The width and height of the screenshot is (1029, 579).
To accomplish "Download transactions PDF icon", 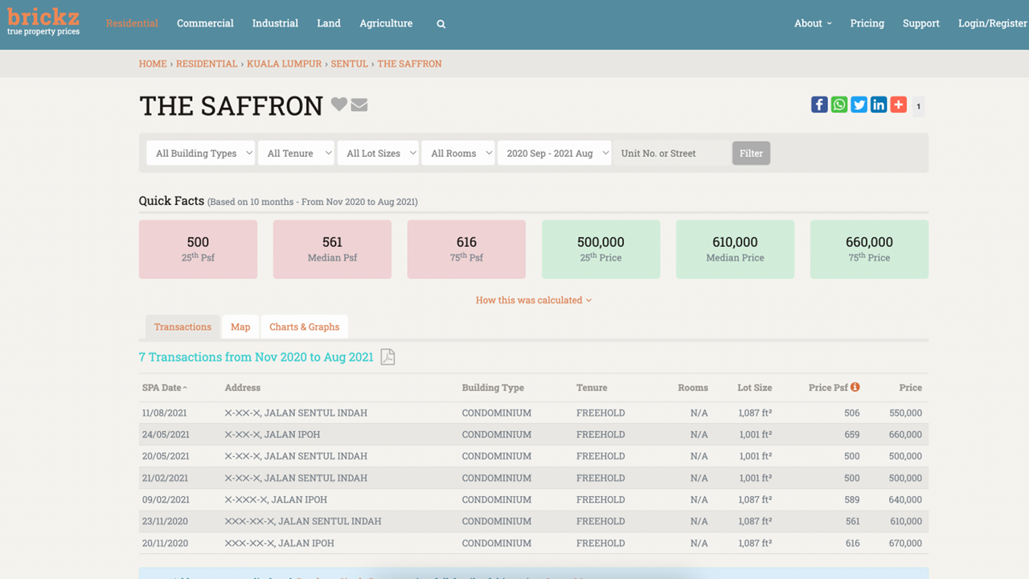I will pyautogui.click(x=387, y=357).
